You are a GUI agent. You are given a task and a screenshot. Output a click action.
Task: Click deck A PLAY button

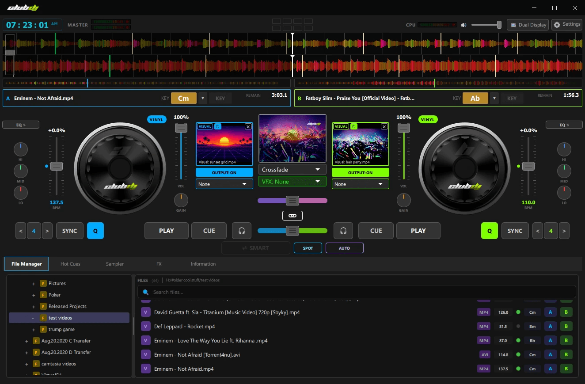tap(167, 231)
